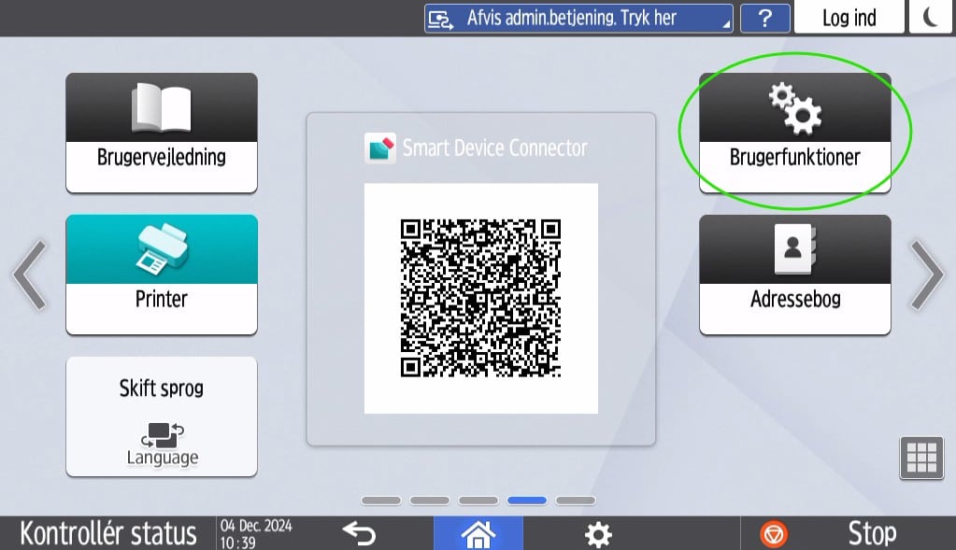Open the gear menu in bottom bar

coord(597,534)
